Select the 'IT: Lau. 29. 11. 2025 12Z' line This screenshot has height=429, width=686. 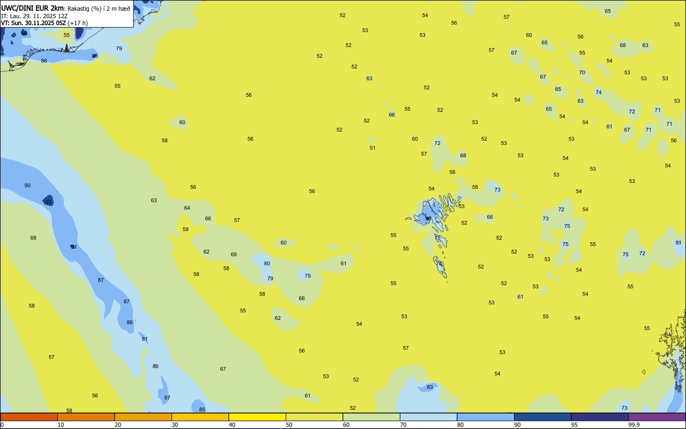(34, 16)
